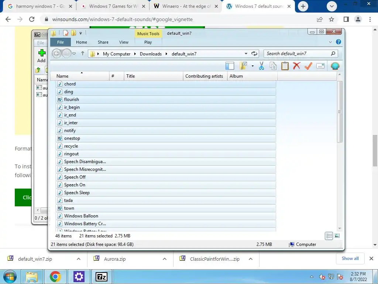Open Aurora.zip download options chevron
378x284 pixels.
164,259
